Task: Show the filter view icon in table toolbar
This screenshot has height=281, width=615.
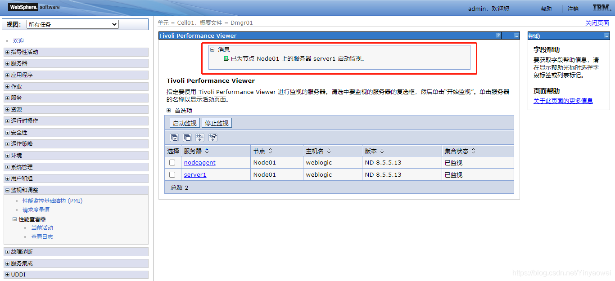Action: (x=200, y=138)
